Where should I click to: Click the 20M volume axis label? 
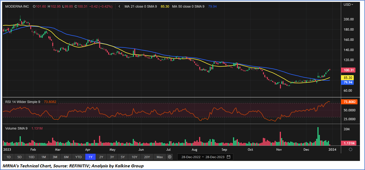tap(347, 129)
